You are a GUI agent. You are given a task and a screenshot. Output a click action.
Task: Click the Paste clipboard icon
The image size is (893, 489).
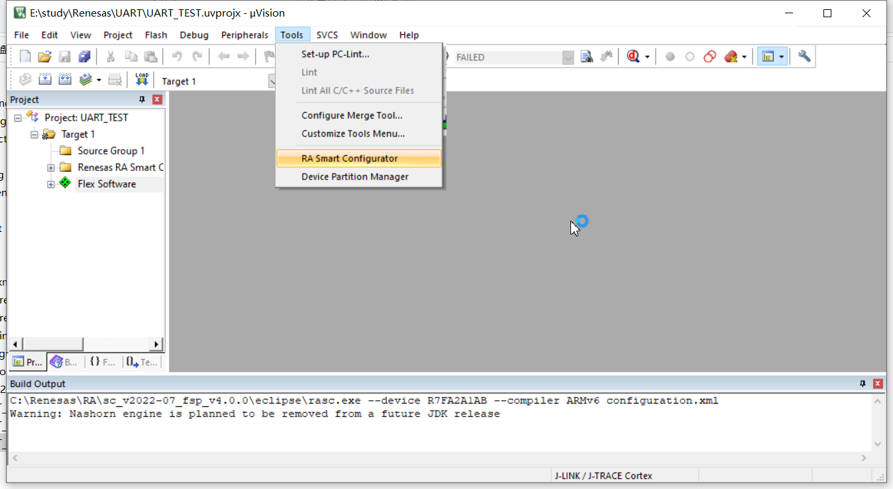point(151,57)
